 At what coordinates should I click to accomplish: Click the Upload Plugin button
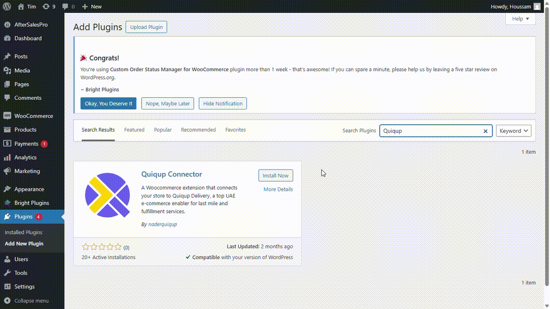146,27
